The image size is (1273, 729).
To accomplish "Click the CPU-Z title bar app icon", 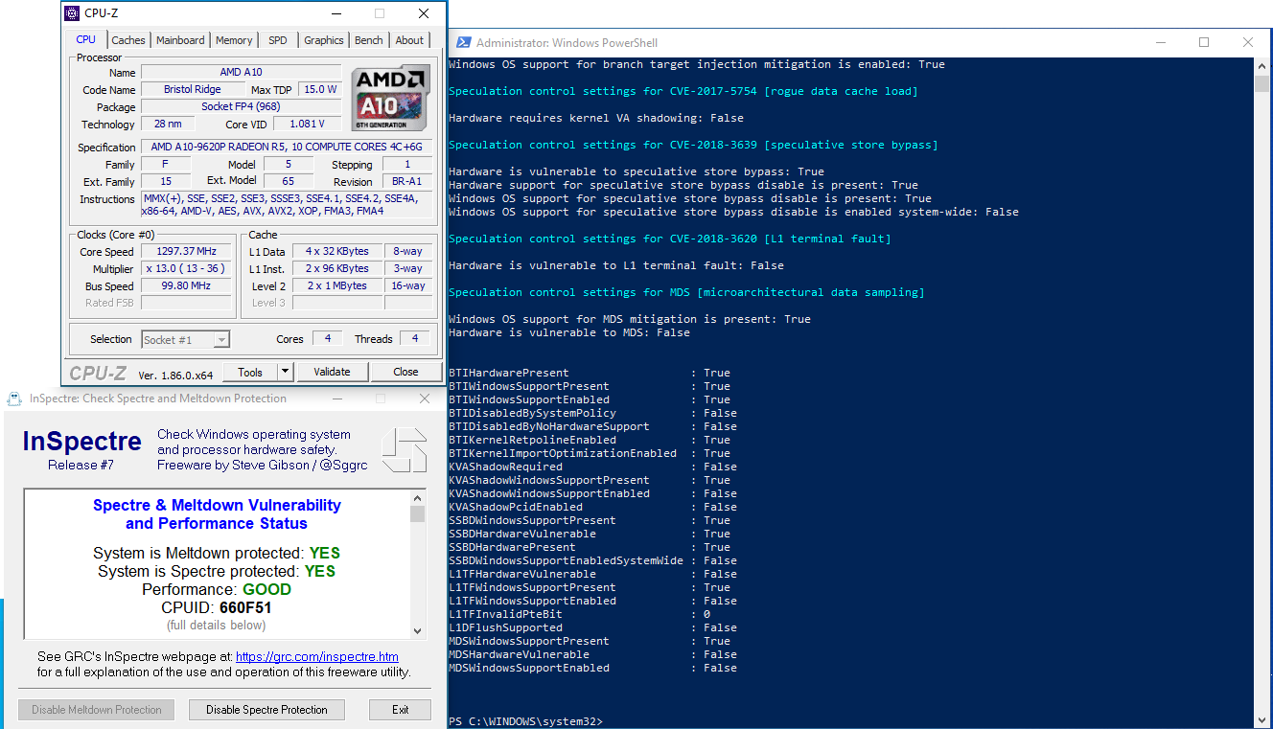I will pyautogui.click(x=72, y=13).
